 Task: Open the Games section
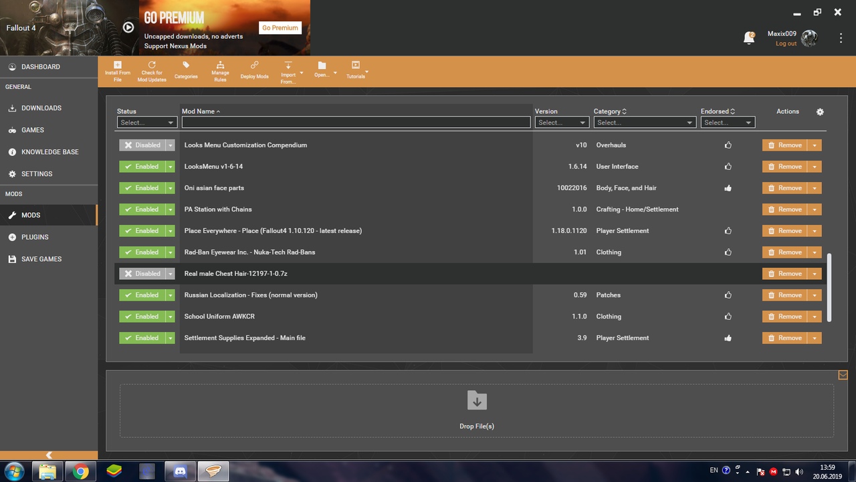click(49, 130)
